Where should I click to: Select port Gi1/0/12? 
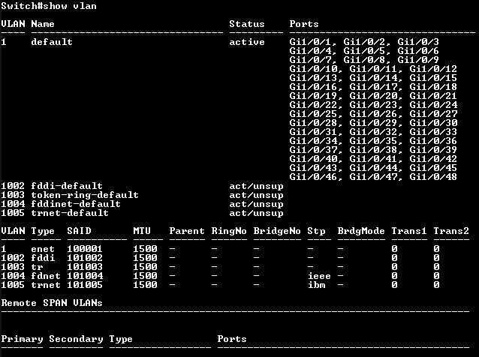tap(433, 69)
